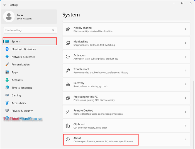The width and height of the screenshot is (195, 149).
Task: Open Projecting to this PC chevron
Action: [186, 98]
